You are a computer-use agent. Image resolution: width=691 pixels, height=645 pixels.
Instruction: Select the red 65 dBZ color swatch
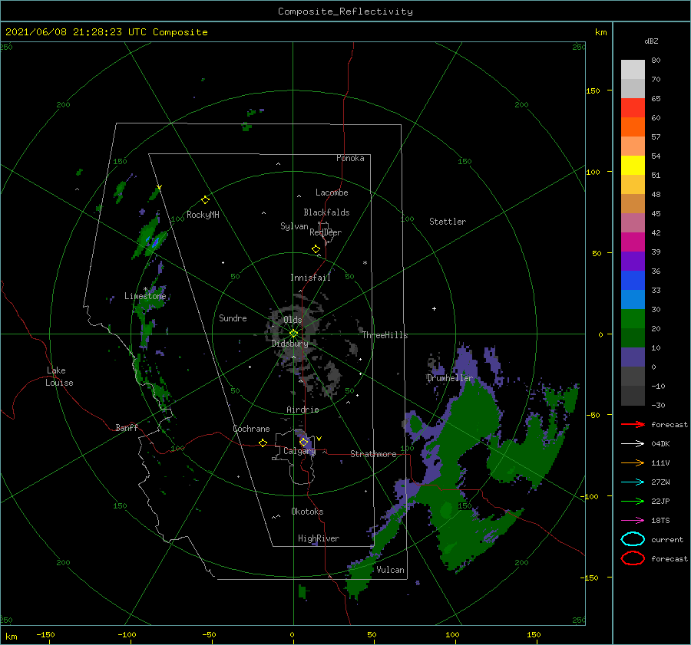click(633, 108)
